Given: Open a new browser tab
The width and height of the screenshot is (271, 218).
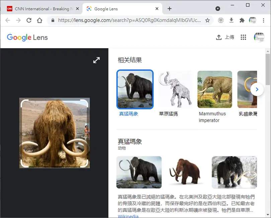Looking at the screenshot, I should point(170,9).
